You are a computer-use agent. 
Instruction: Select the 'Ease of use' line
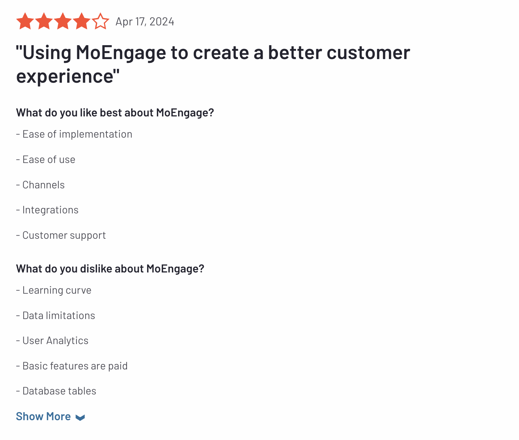(46, 160)
